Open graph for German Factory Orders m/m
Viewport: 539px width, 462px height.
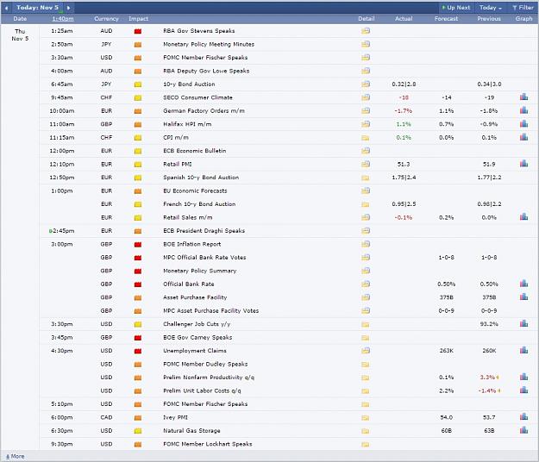click(523, 110)
